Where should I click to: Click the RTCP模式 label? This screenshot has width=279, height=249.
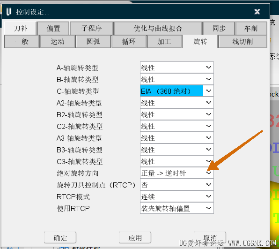tap(73, 197)
